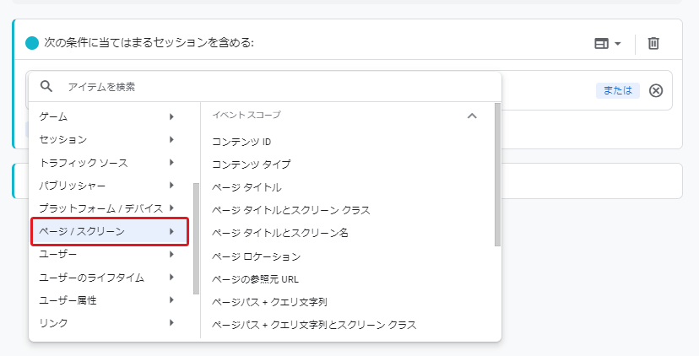The image size is (699, 356).
Task: Delete the condition group with trash icon
Action: 653,43
